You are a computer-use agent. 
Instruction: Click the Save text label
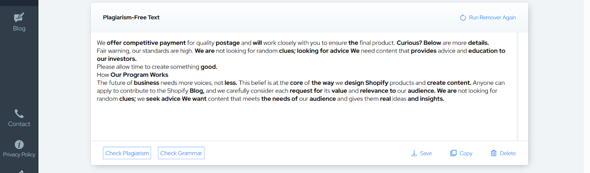(x=426, y=153)
